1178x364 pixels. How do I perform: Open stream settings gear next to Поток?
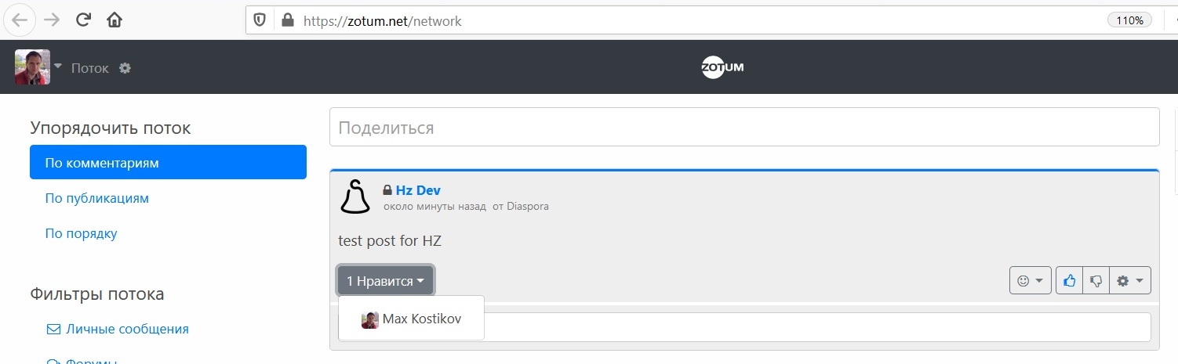point(125,68)
